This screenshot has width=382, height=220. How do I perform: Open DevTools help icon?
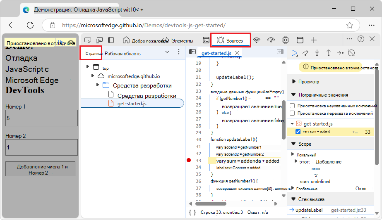(x=361, y=39)
